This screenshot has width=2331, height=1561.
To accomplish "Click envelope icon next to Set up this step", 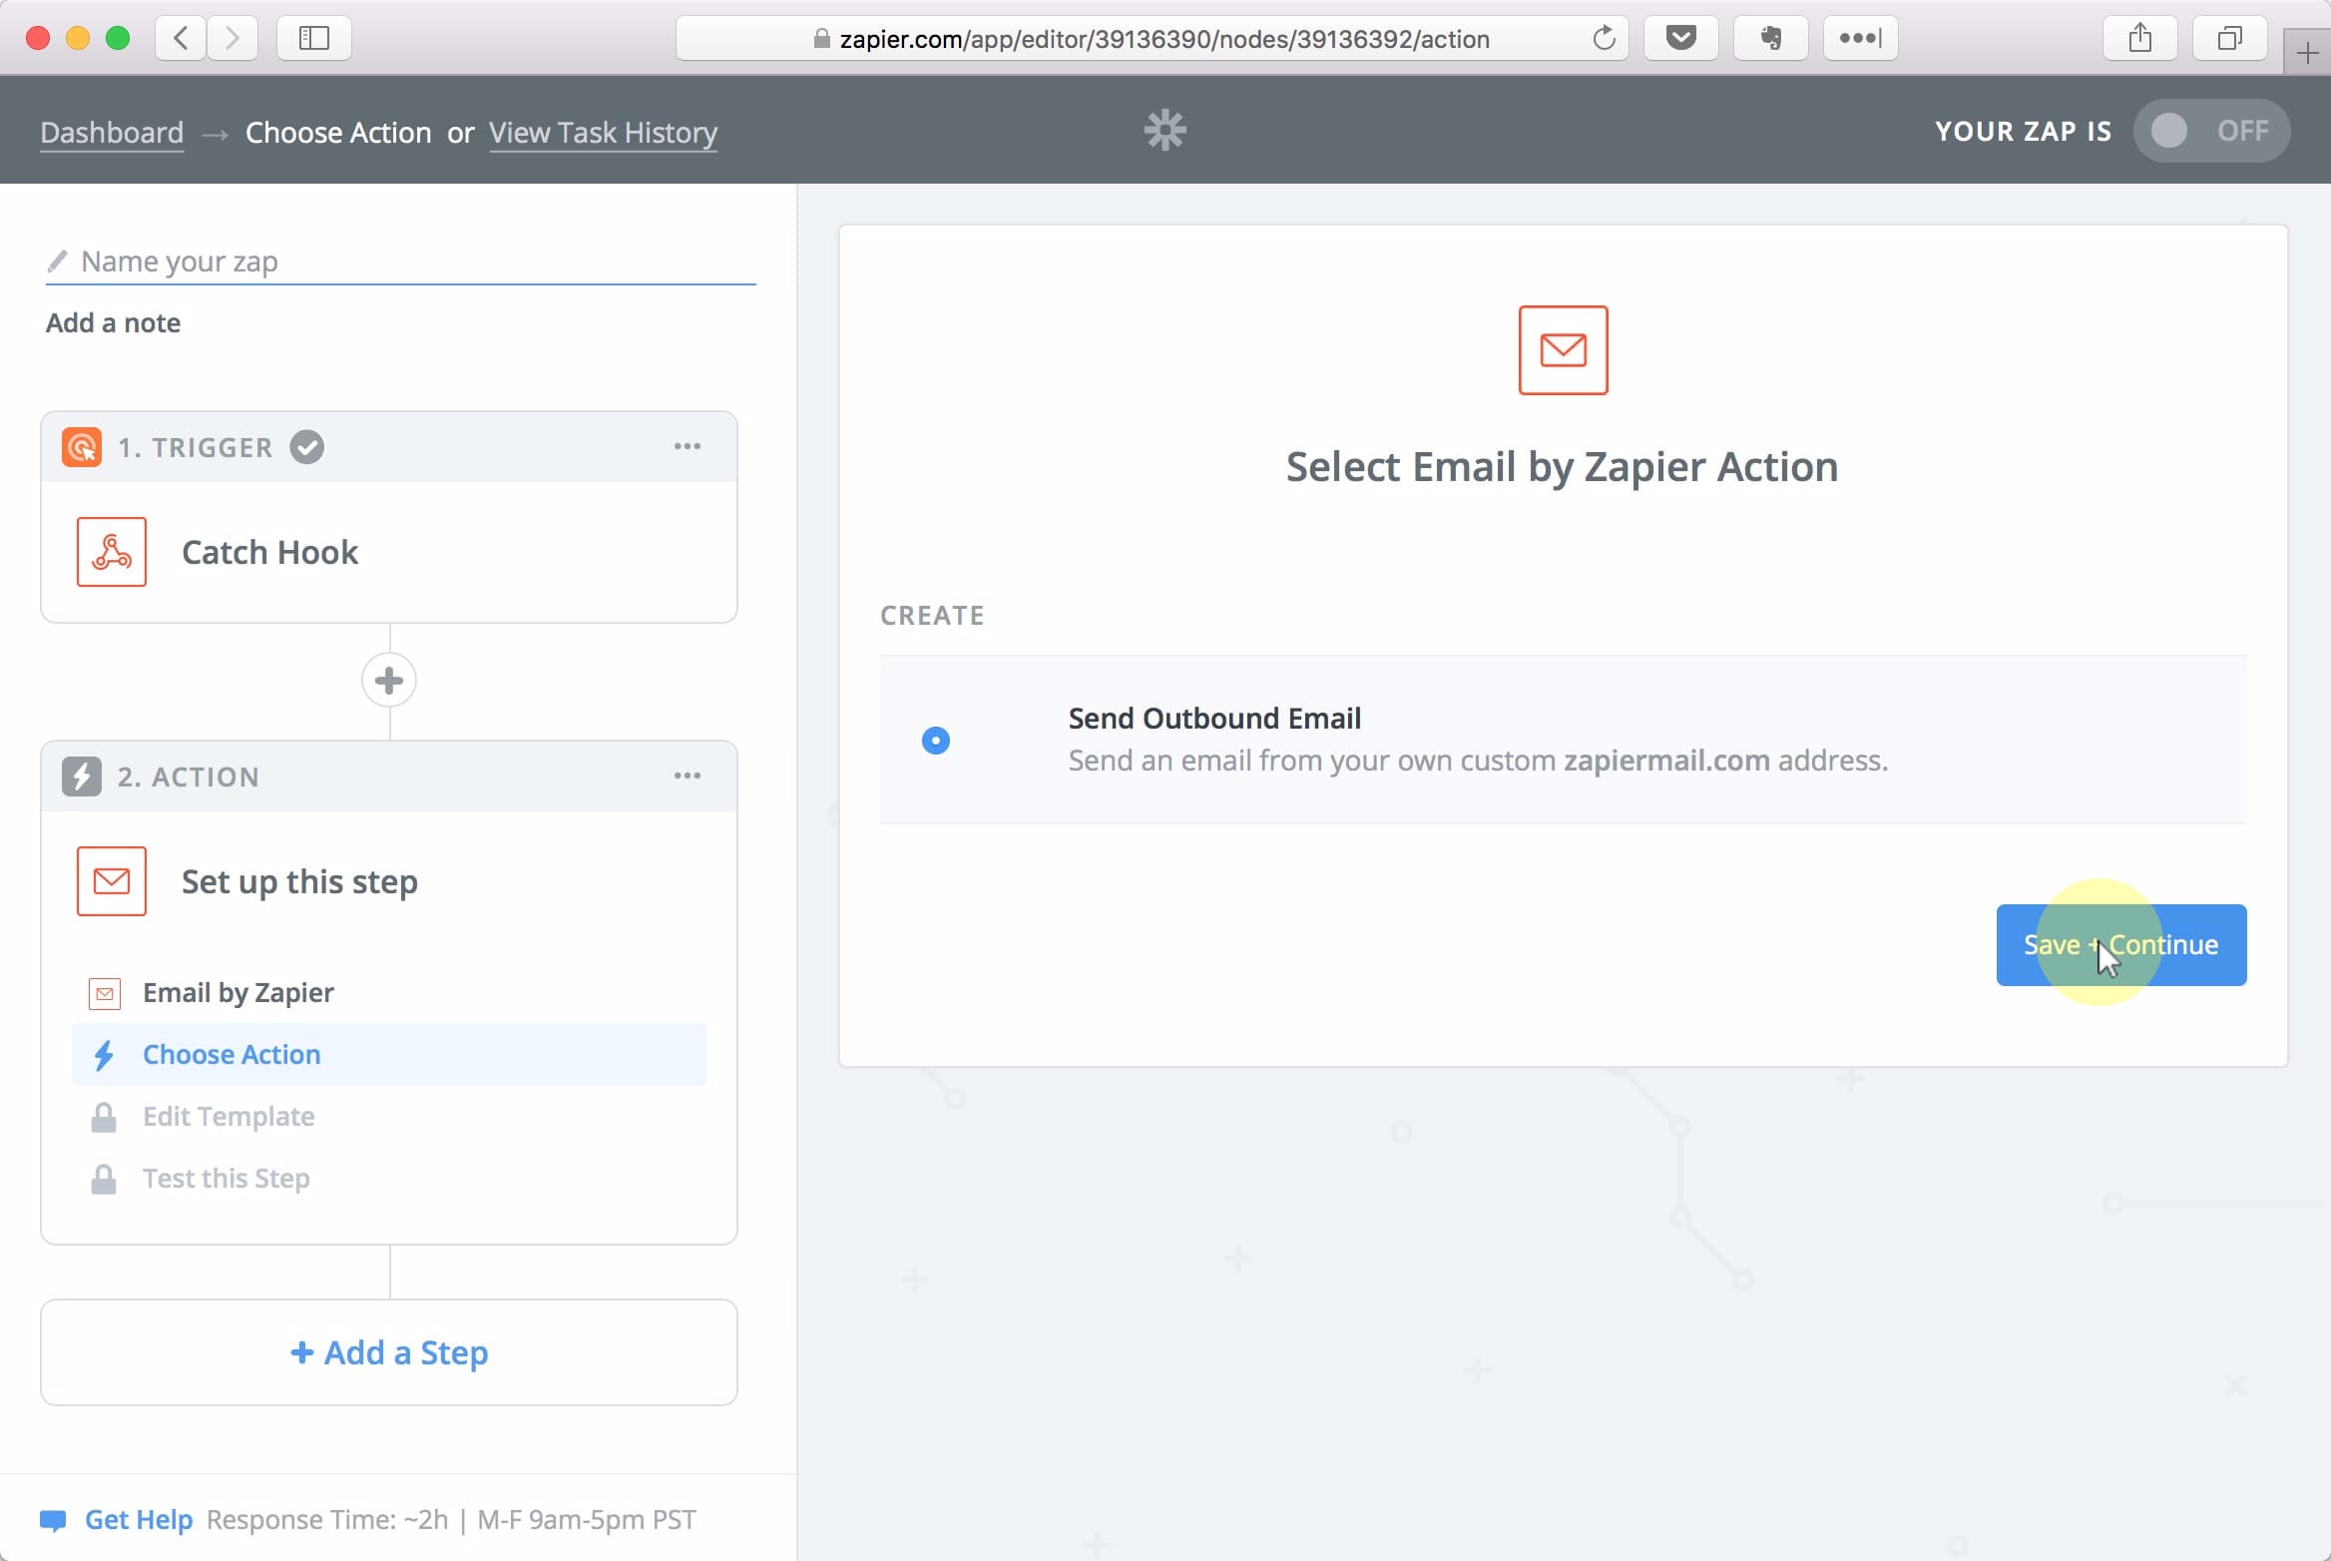I will (112, 881).
